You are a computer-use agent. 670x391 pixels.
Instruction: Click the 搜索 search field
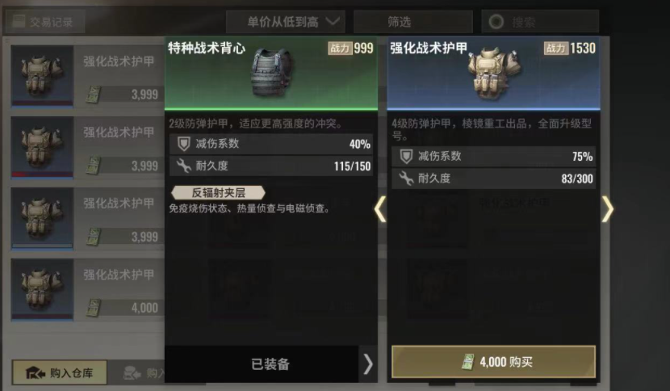[540, 21]
